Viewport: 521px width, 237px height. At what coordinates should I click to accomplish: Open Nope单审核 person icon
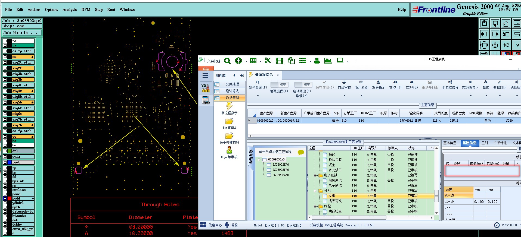coord(229,150)
